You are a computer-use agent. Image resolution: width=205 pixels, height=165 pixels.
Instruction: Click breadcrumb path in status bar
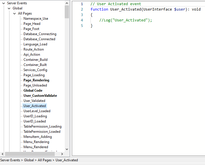[39, 160]
